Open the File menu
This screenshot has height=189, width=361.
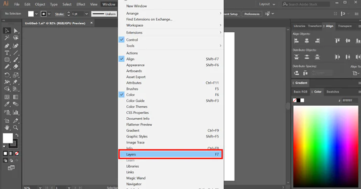pyautogui.click(x=17, y=4)
